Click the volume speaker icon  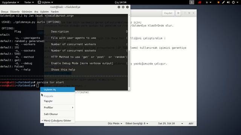click(x=228, y=2)
